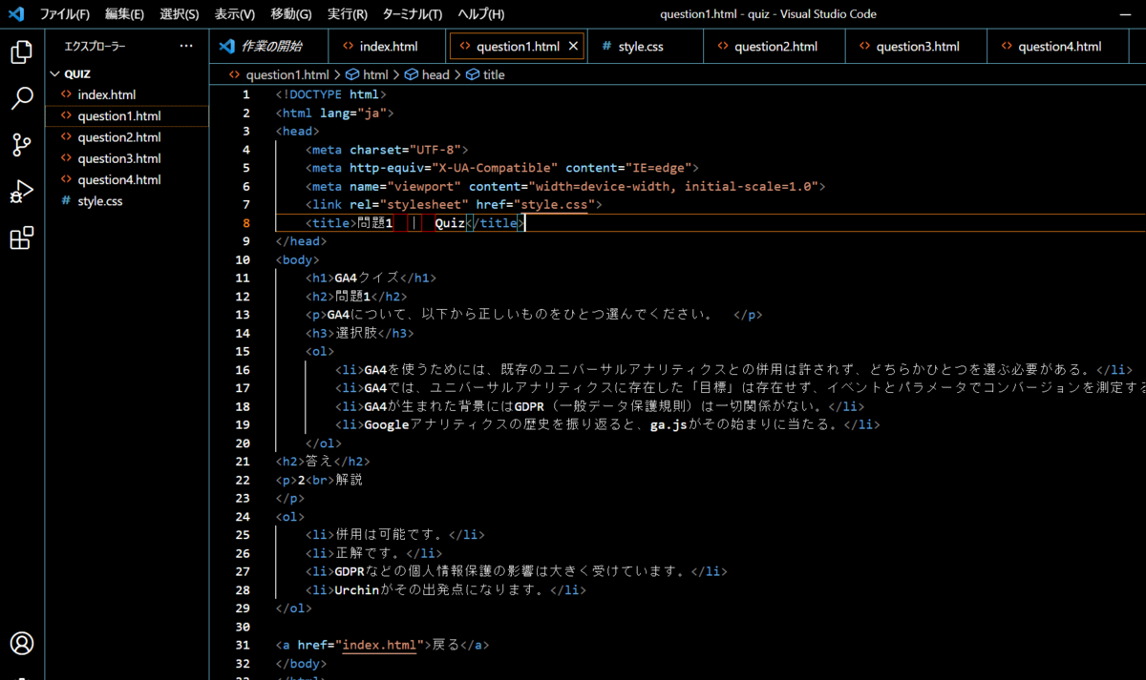This screenshot has height=680, width=1146.
Task: Click the 選択肢 h3 line
Action: [x=360, y=333]
